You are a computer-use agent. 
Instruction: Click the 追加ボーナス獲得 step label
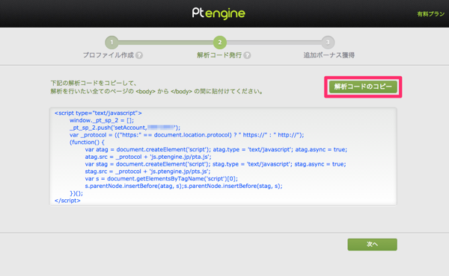tap(329, 55)
